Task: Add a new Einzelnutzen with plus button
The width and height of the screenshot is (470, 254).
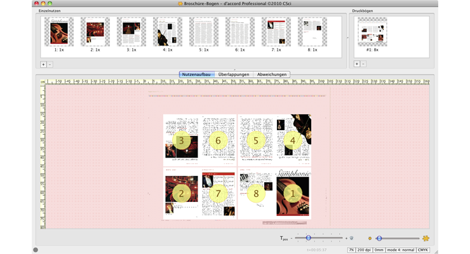Action: coord(43,64)
